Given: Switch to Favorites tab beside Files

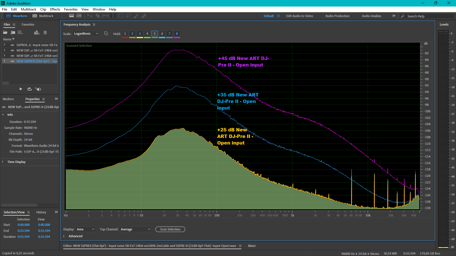Looking at the screenshot, I should (28, 24).
